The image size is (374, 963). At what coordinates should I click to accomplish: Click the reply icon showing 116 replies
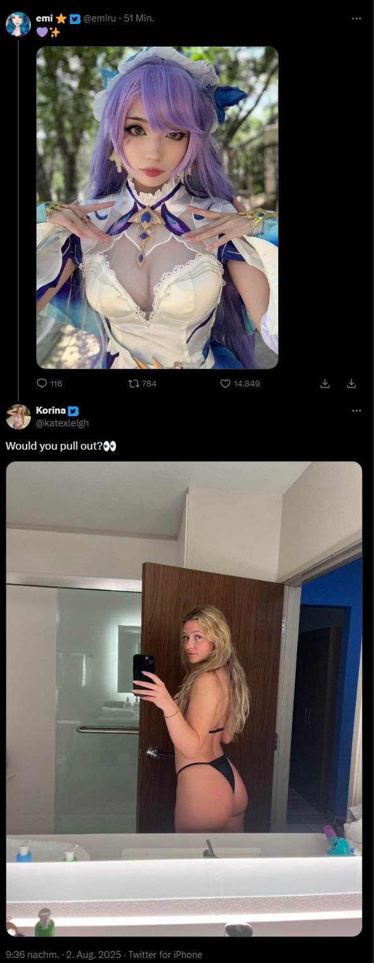coord(42,383)
